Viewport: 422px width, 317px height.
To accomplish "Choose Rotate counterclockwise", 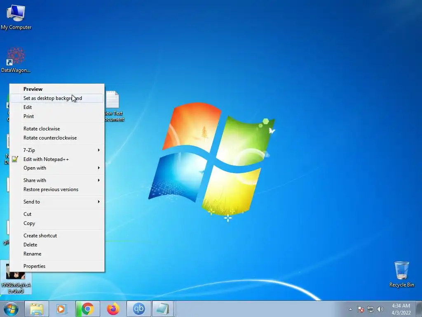I will click(57, 138).
